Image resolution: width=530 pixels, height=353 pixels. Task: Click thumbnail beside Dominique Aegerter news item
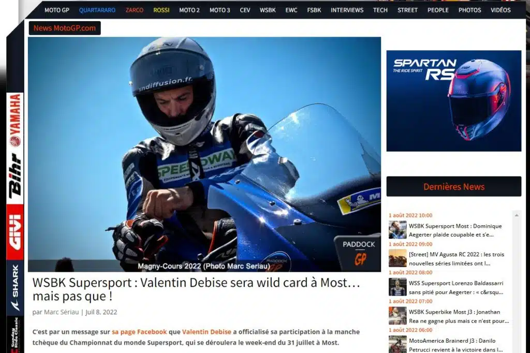(x=397, y=230)
